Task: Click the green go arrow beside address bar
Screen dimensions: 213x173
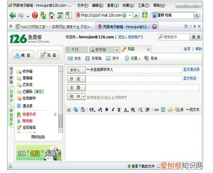Action: click(136, 16)
